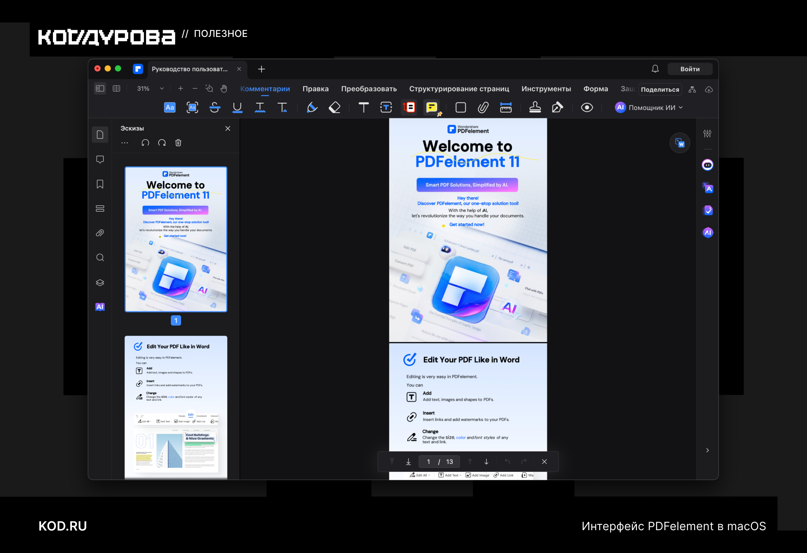Open a new tab with plus
Viewport: 807px width, 553px height.
pyautogui.click(x=261, y=69)
